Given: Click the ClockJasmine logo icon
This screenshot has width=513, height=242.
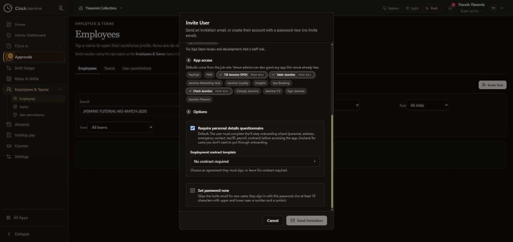Looking at the screenshot, I should 8,8.
